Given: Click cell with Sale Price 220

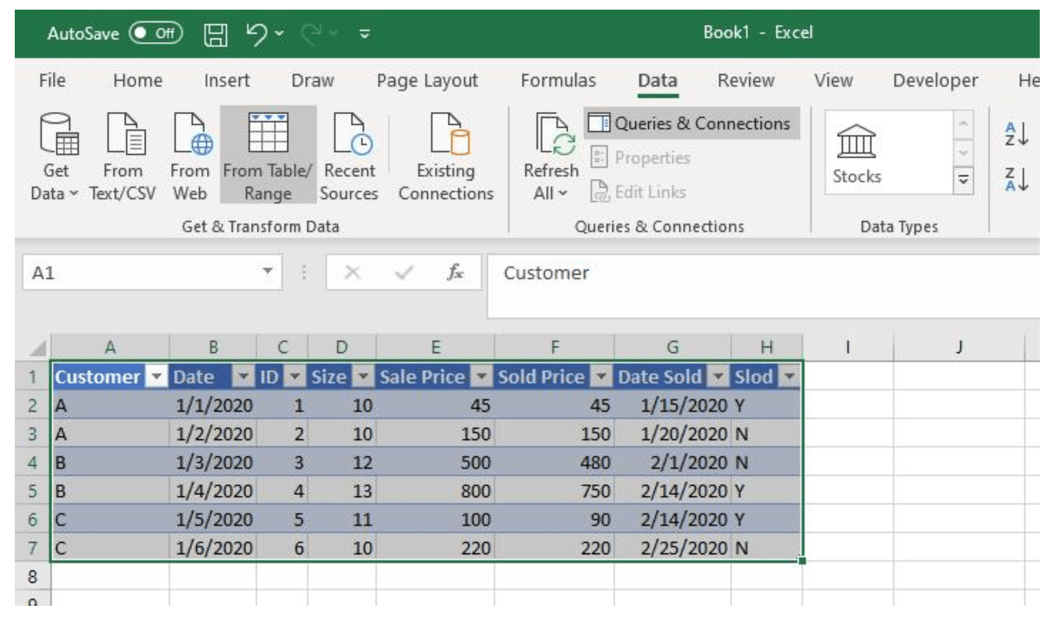Looking at the screenshot, I should (x=435, y=548).
